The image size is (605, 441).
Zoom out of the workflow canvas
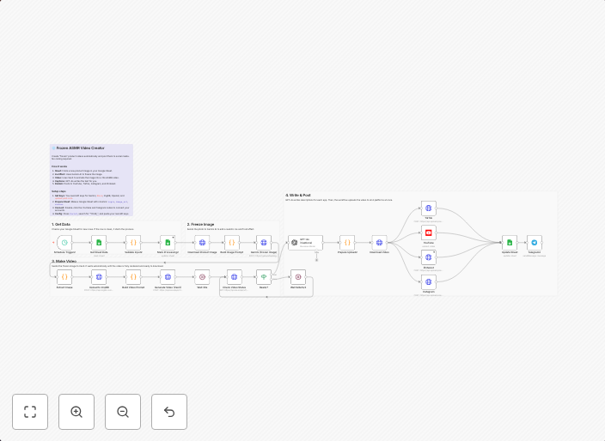(123, 412)
